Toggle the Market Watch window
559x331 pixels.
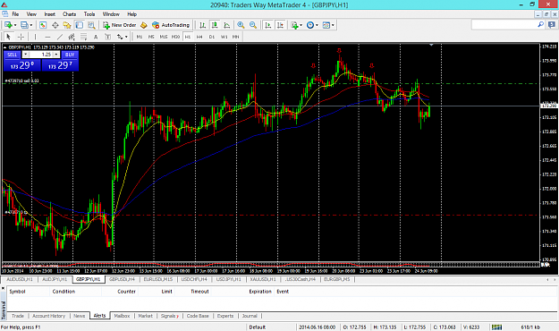43,25
